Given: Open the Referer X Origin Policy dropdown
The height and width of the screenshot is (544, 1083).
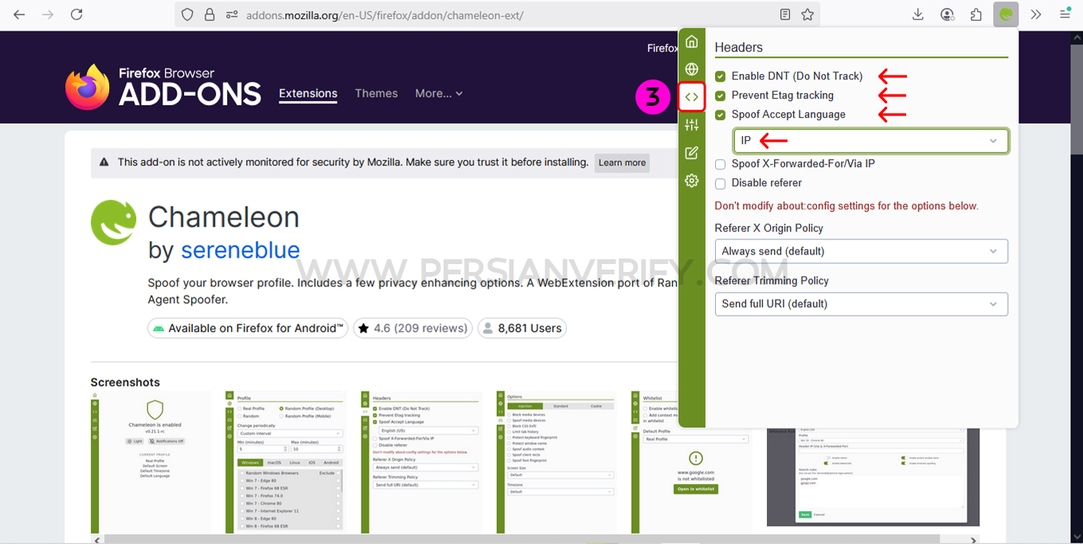Looking at the screenshot, I should click(861, 251).
